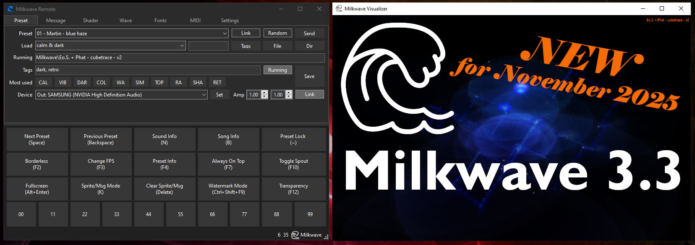Viewport: 695px width, 245px height.
Task: Increase the first Amp value with up arrow
Action: click(x=264, y=93)
